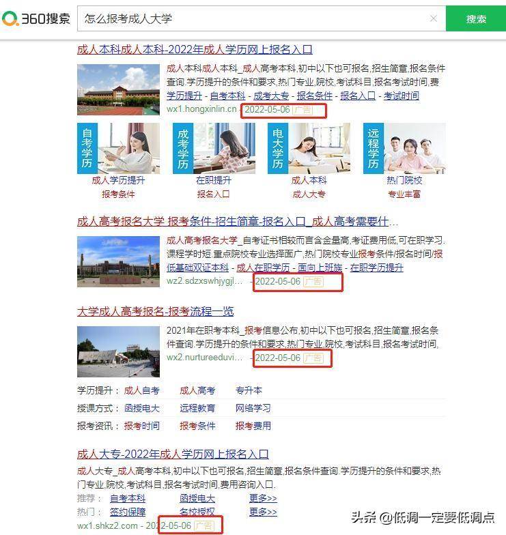Viewport: 506px width, 535px height.
Task: Follow the 面向上班族 sublink
Action: pos(320,267)
